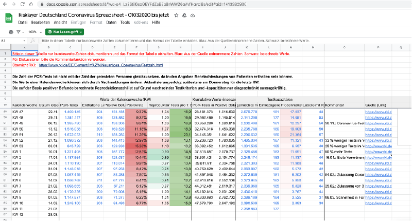This screenshot has width=412, height=221.
Task: Open the filter views funnel icon
Action: tap(19, 32)
